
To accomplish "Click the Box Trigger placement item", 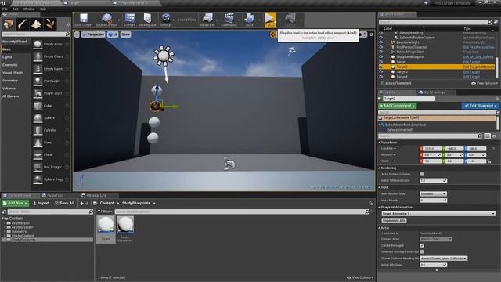I will point(51,167).
